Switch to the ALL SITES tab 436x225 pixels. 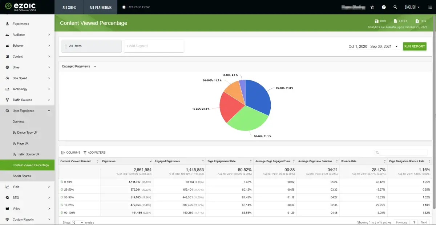tap(69, 7)
